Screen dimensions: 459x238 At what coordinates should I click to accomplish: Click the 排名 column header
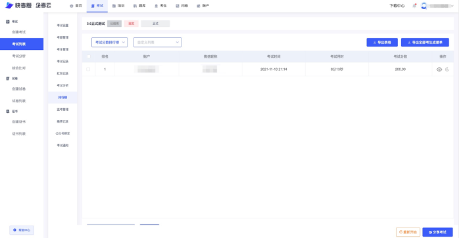tap(105, 56)
